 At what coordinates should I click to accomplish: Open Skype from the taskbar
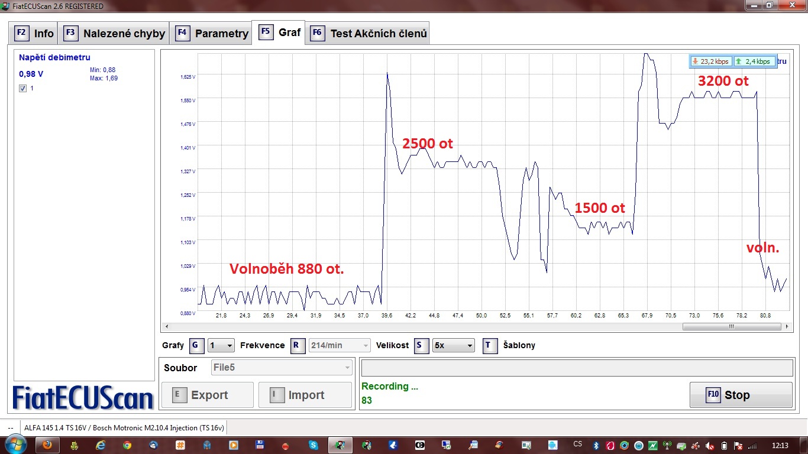pyautogui.click(x=313, y=445)
